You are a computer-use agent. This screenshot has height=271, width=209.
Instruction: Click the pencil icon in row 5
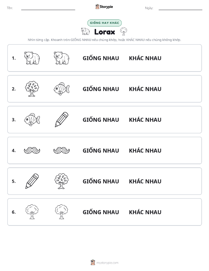click(x=32, y=181)
